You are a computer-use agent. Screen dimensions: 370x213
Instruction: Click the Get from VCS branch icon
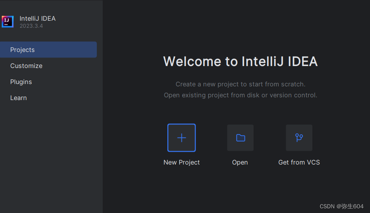tap(299, 138)
